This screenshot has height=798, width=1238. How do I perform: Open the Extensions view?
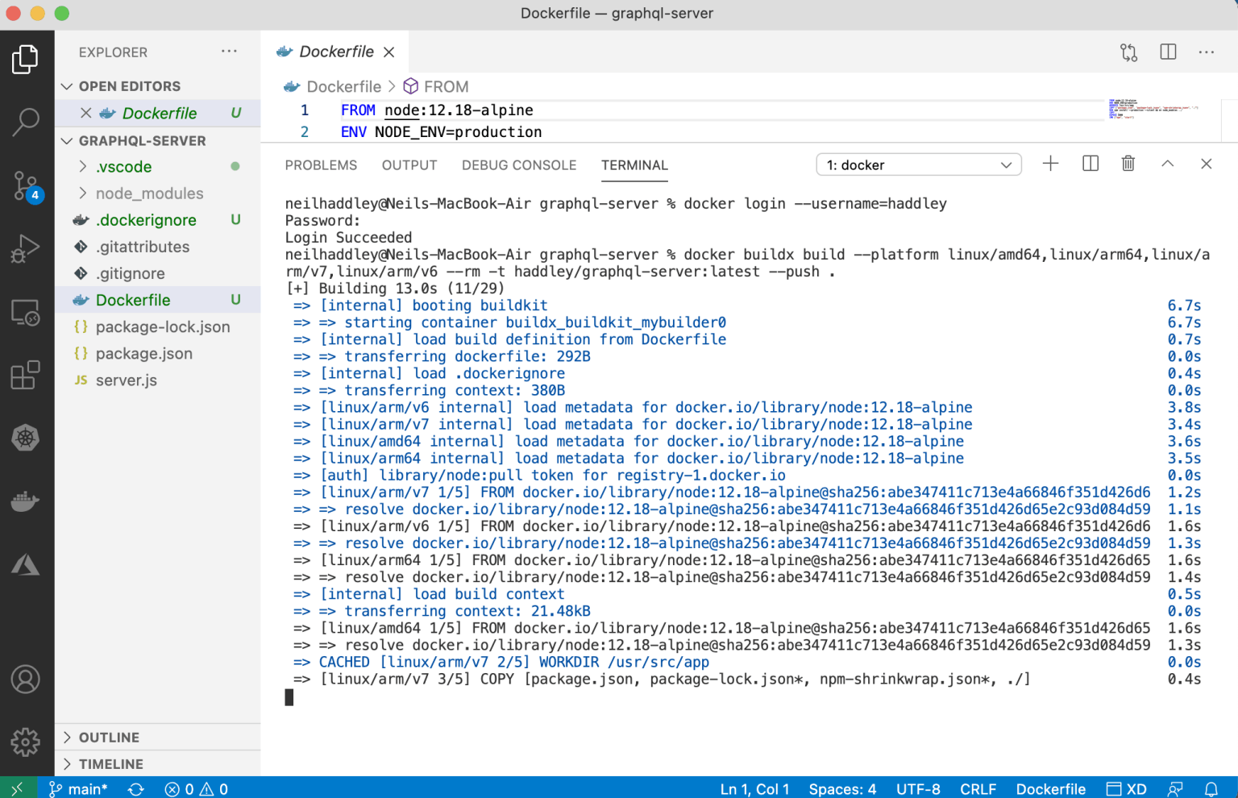[x=26, y=375]
